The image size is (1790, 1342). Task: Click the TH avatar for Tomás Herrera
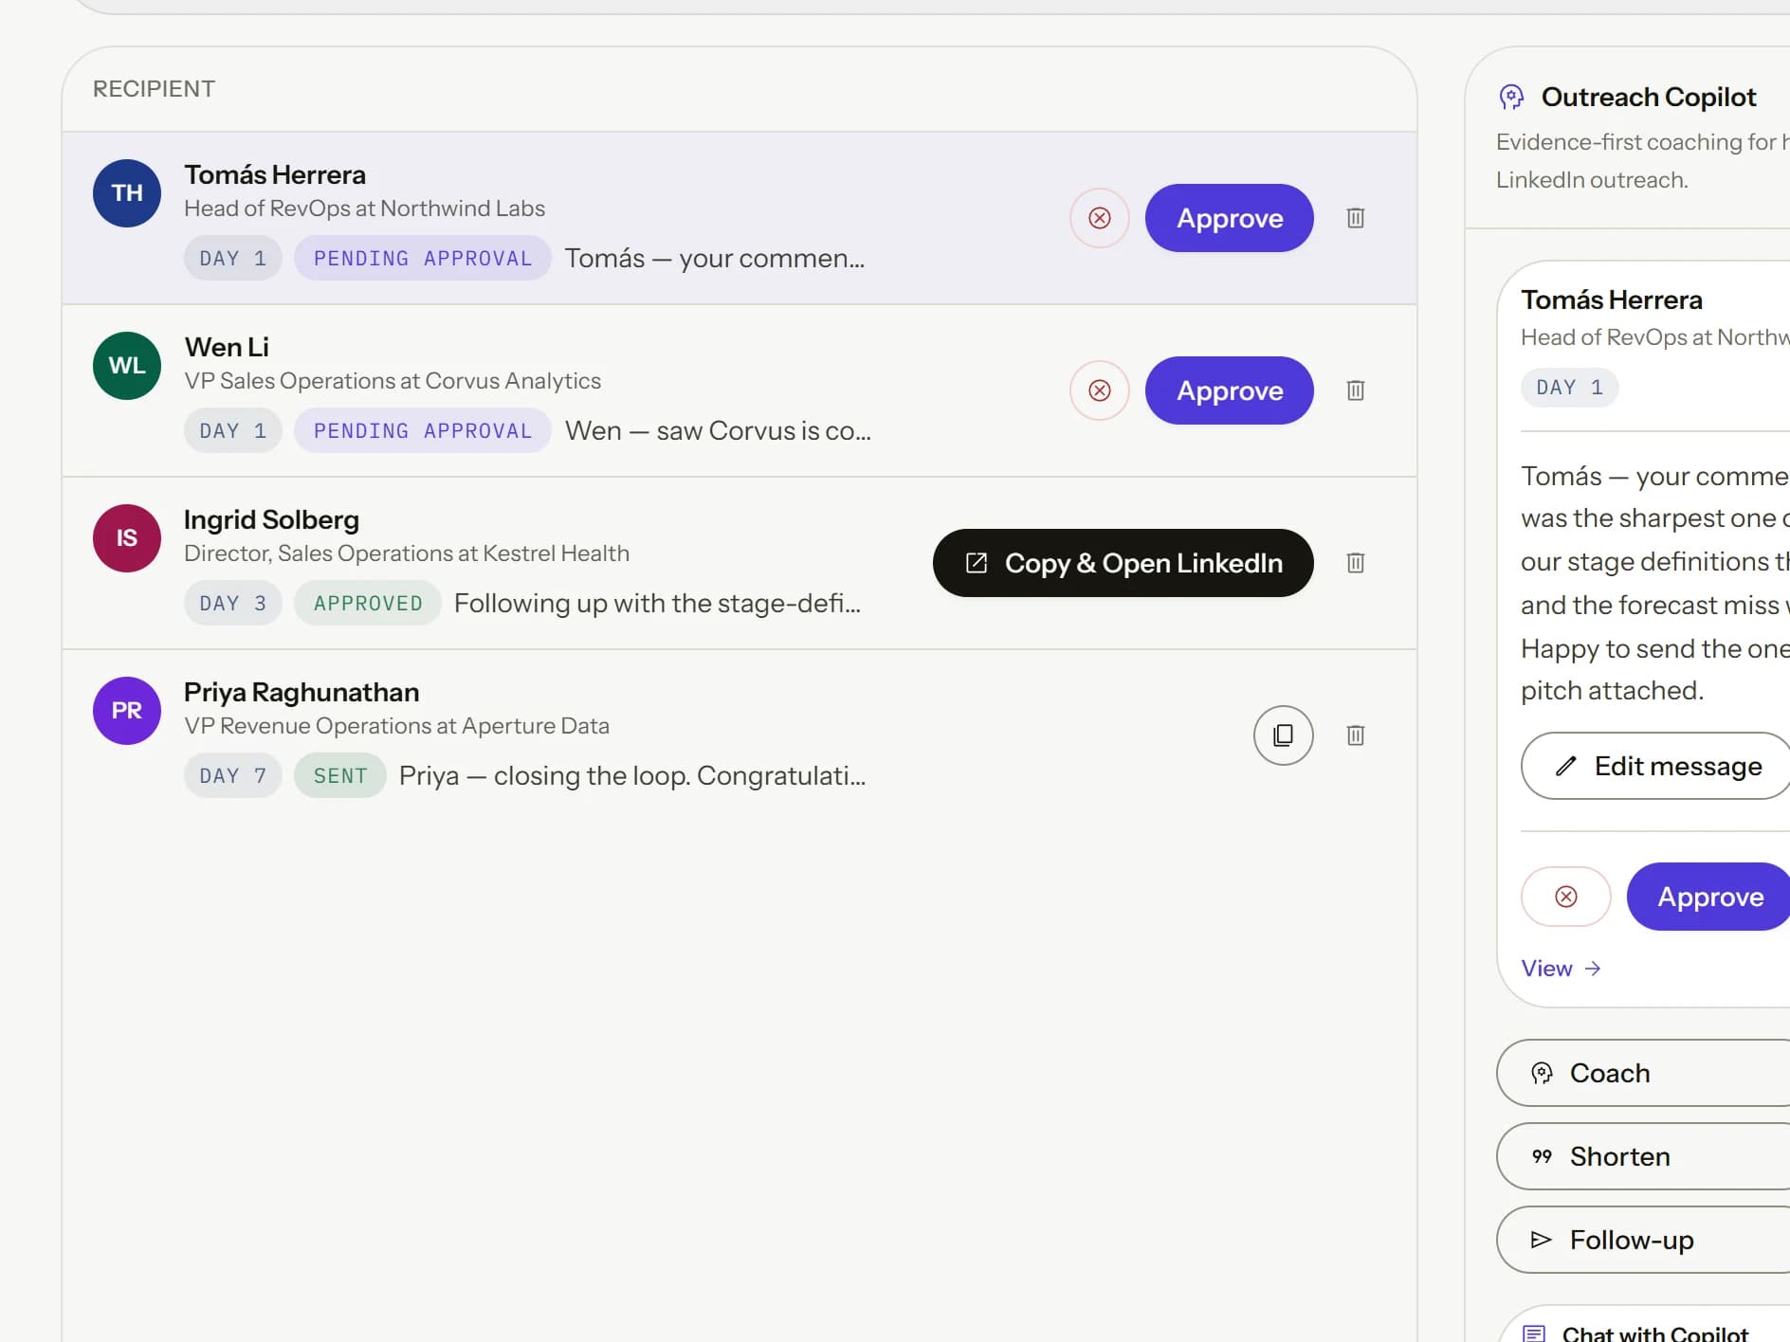127,193
